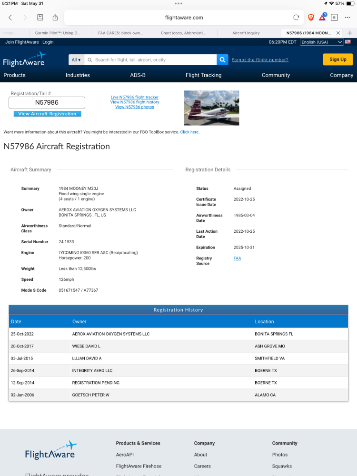Screen dimensions: 357x476
Task: Open Live N57986 flight tracker link
Action: coord(135,97)
